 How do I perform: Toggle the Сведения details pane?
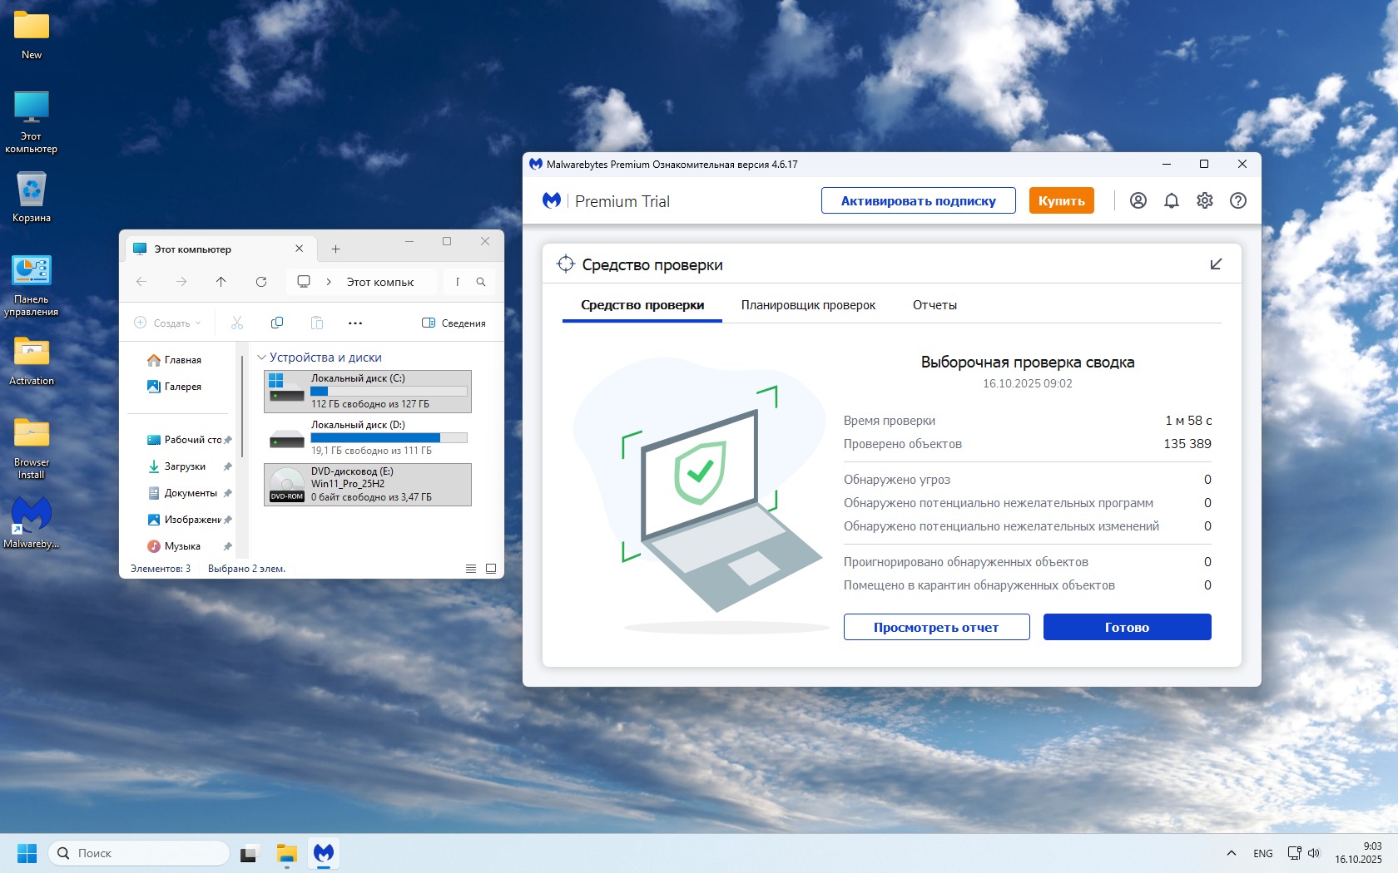tap(454, 323)
